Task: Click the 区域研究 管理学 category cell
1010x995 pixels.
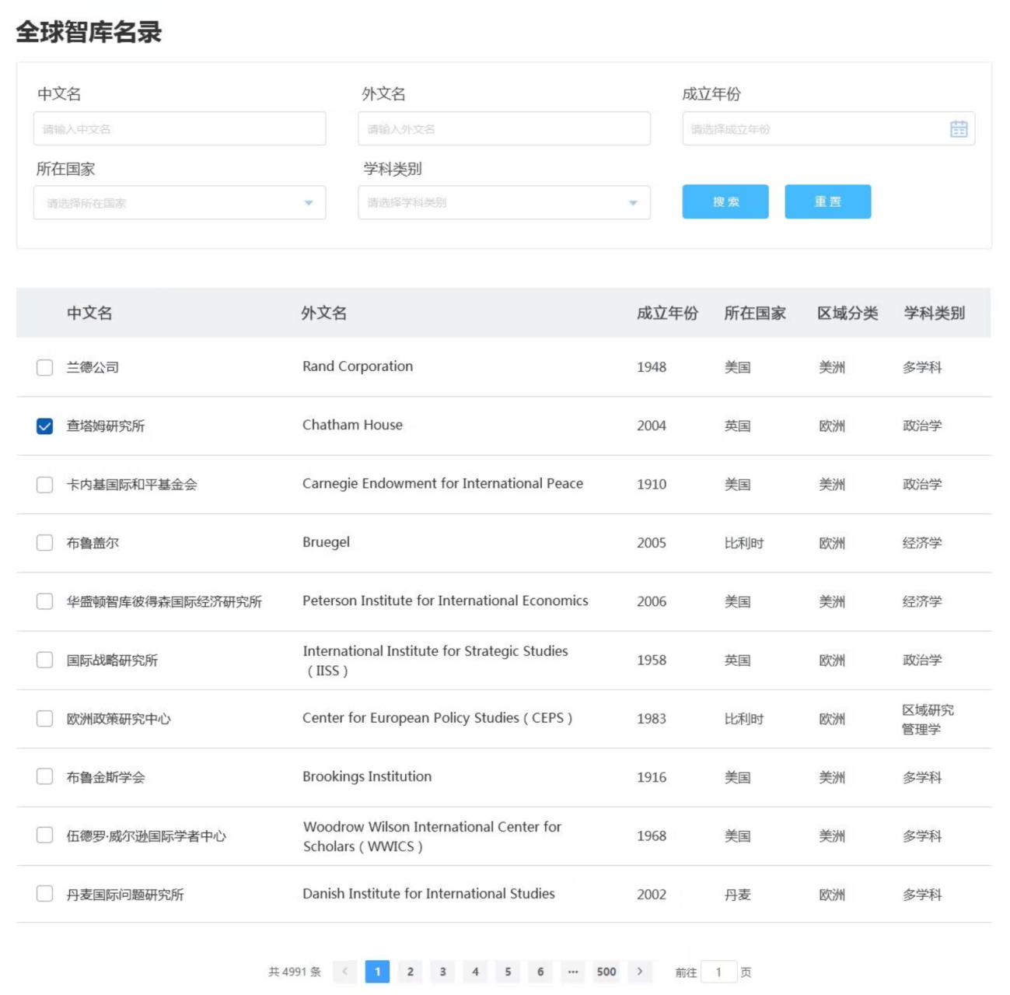Action: pyautogui.click(x=928, y=720)
